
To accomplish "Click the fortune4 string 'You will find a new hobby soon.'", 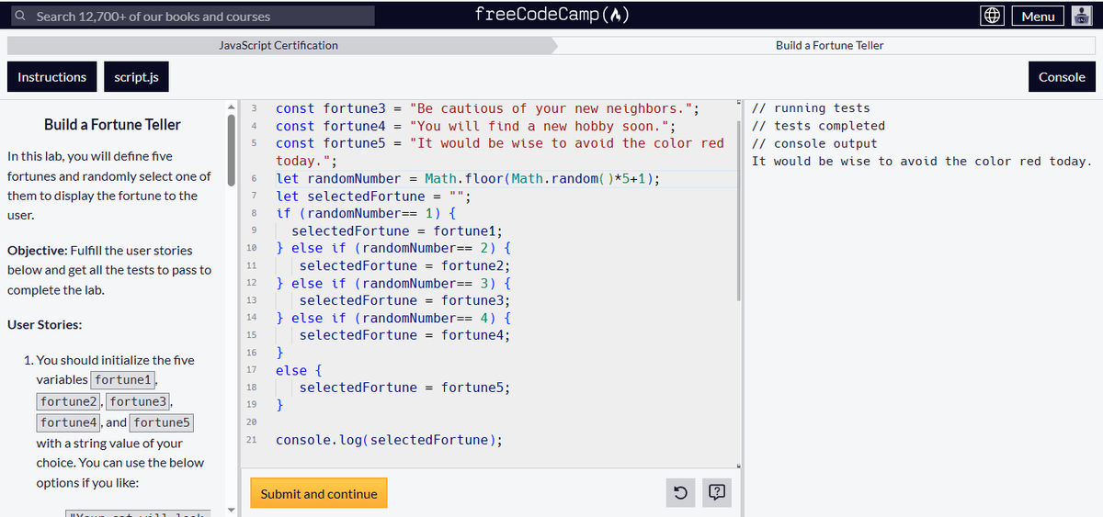I will click(x=540, y=126).
